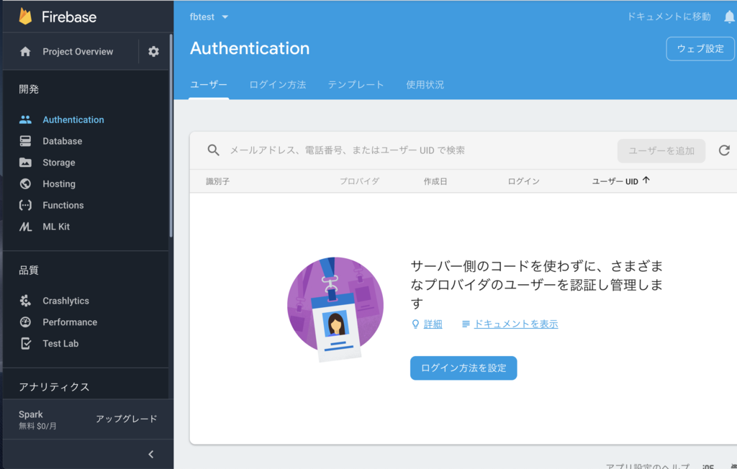Click the sidebar vertical scrollbar
737x469 pixels.
point(171,136)
